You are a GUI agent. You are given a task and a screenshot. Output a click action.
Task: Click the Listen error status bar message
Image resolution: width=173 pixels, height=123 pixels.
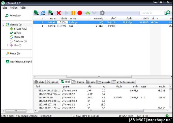[x=19, y=116]
